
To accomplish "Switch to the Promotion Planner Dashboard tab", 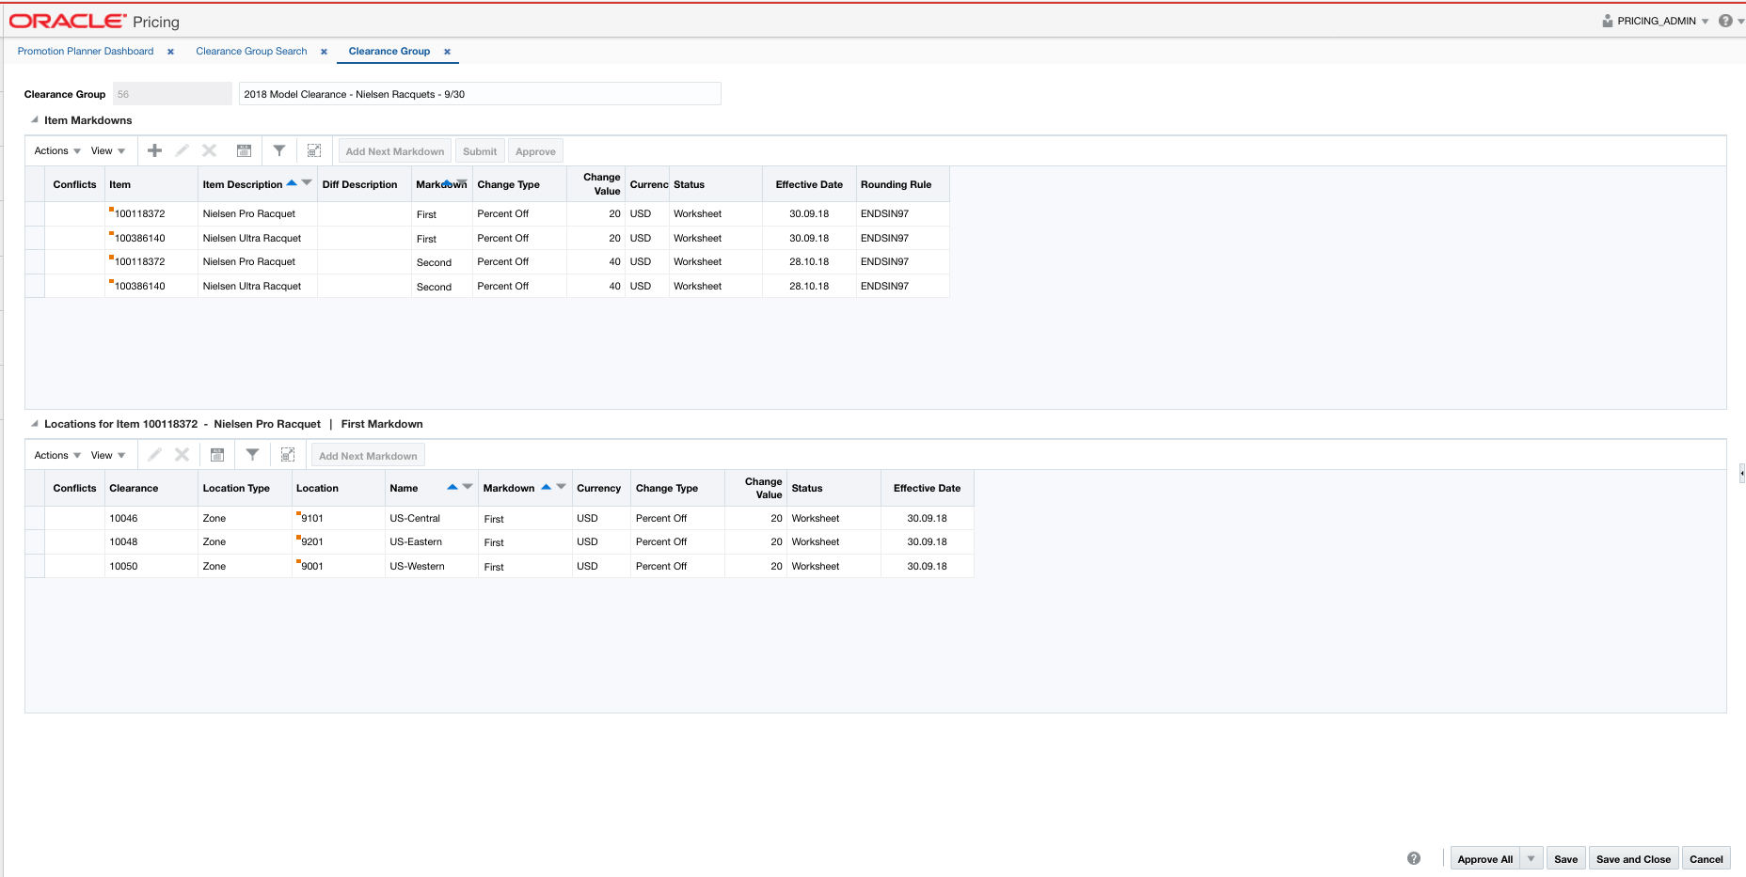I will click(85, 51).
